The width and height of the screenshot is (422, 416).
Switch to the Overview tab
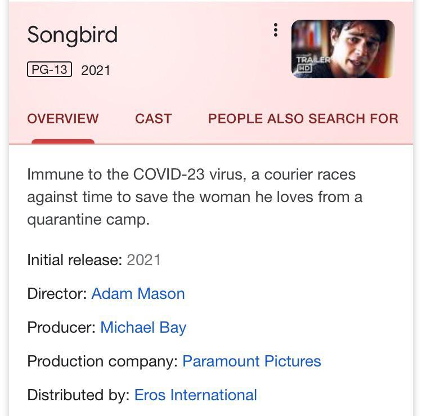(x=63, y=119)
